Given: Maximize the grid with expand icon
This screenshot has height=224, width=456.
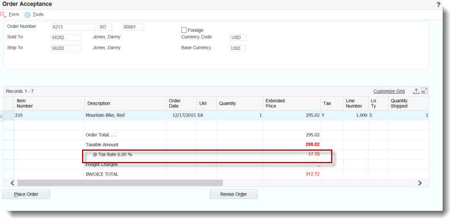Looking at the screenshot, I should pos(424,91).
